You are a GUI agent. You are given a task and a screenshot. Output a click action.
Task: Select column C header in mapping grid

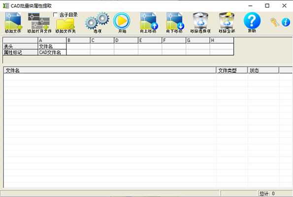(102, 40)
